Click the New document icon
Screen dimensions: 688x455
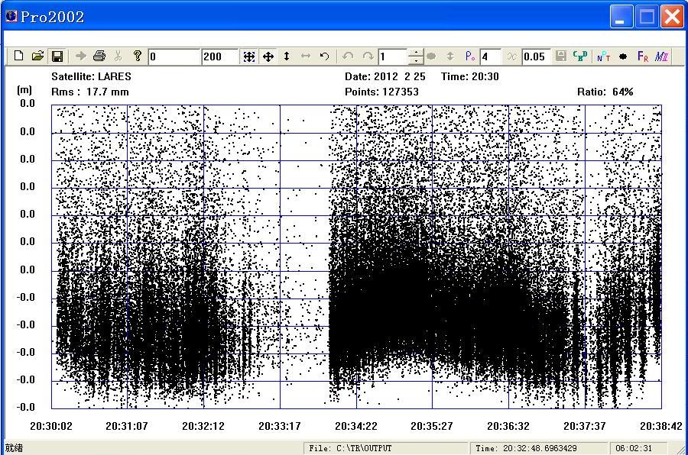18,56
